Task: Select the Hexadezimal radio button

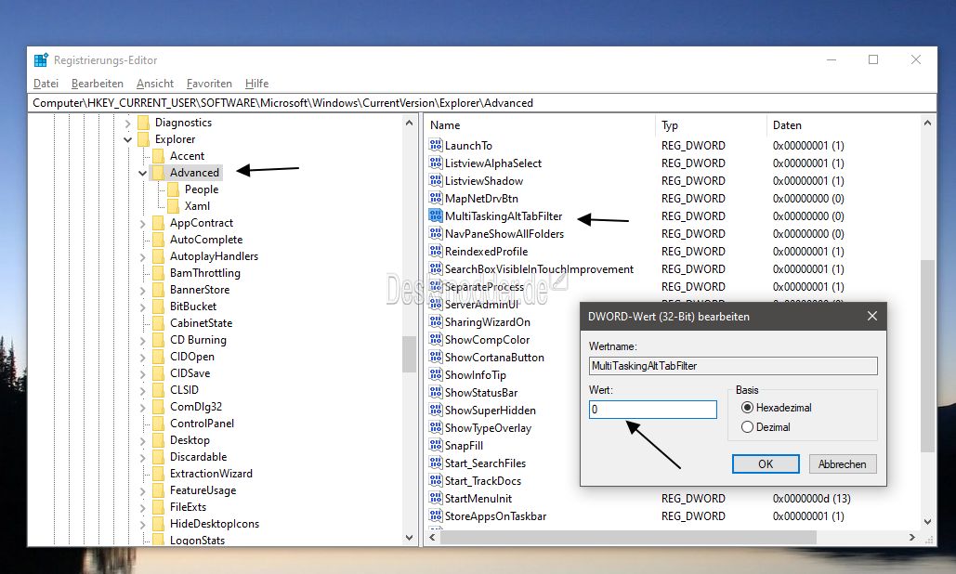Action: pyautogui.click(x=748, y=408)
